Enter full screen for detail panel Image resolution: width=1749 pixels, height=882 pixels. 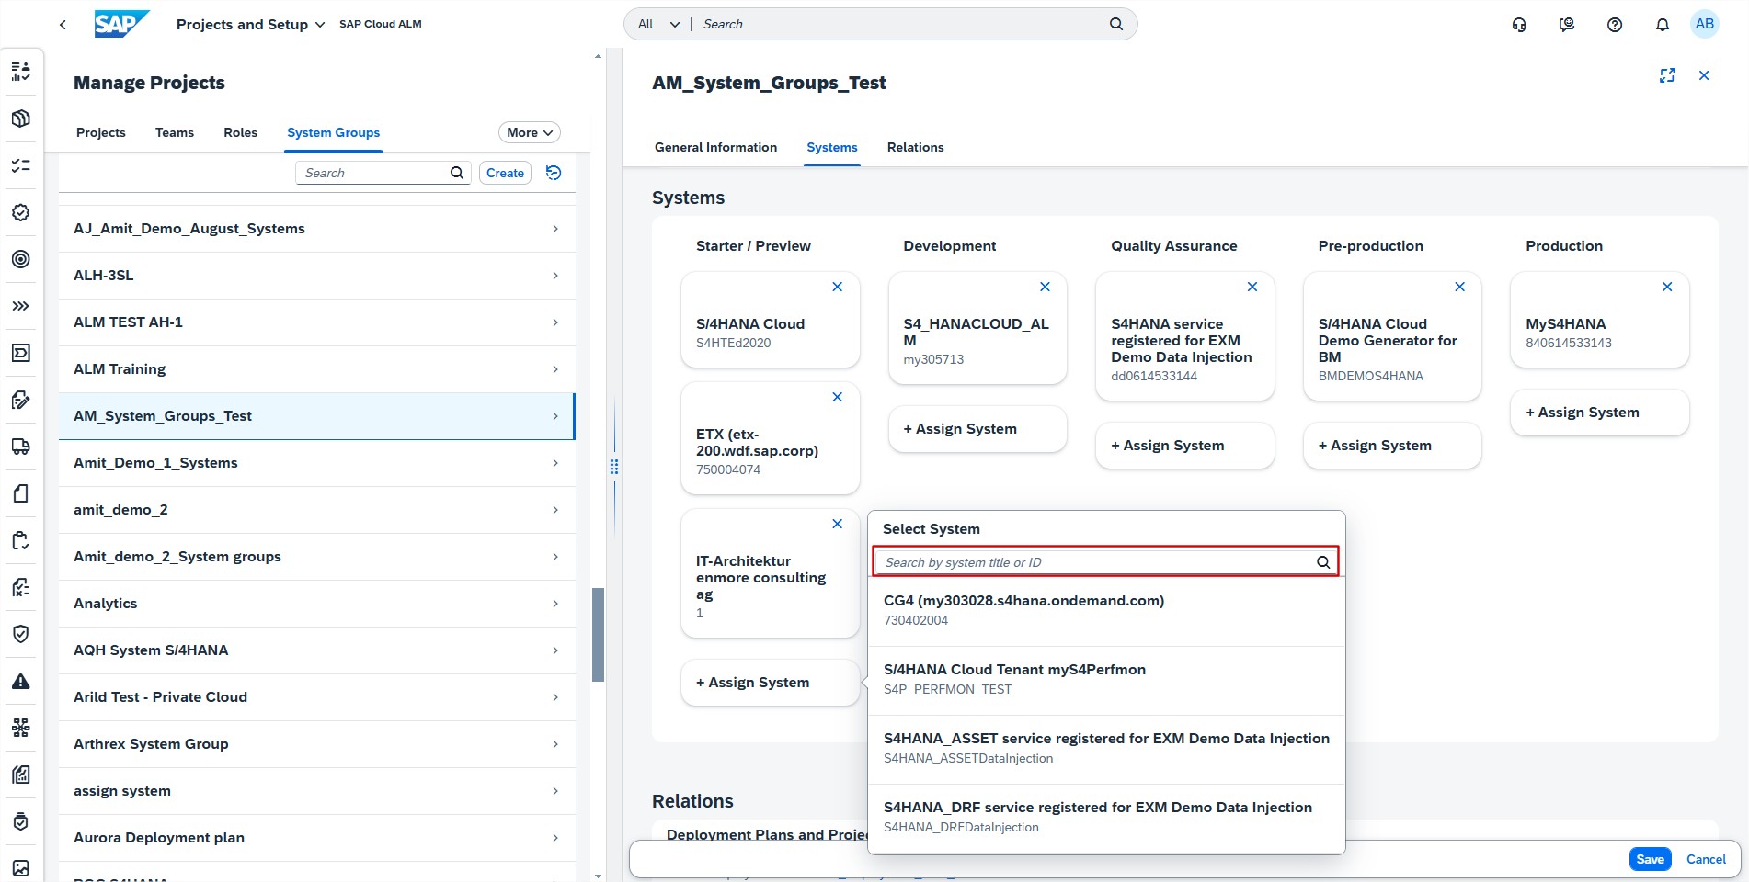(x=1666, y=75)
